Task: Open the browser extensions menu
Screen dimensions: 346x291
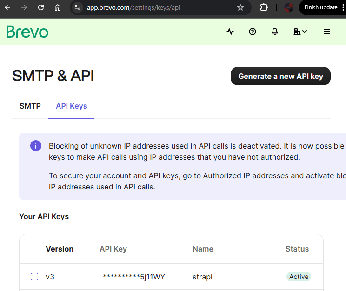Action: click(264, 7)
